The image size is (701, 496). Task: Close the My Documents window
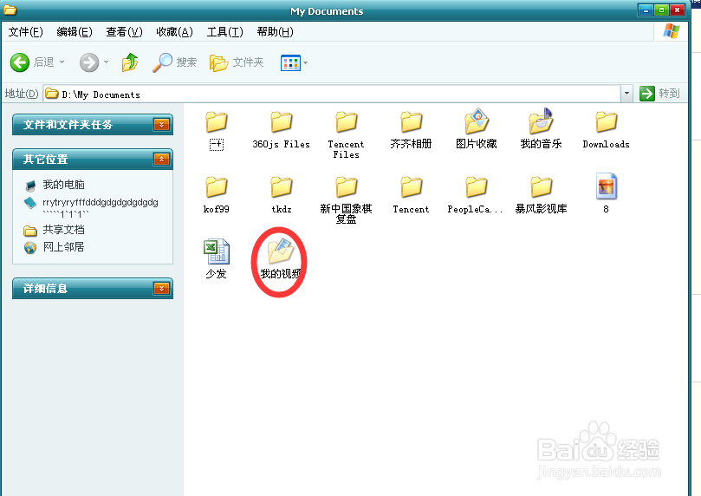[678, 10]
